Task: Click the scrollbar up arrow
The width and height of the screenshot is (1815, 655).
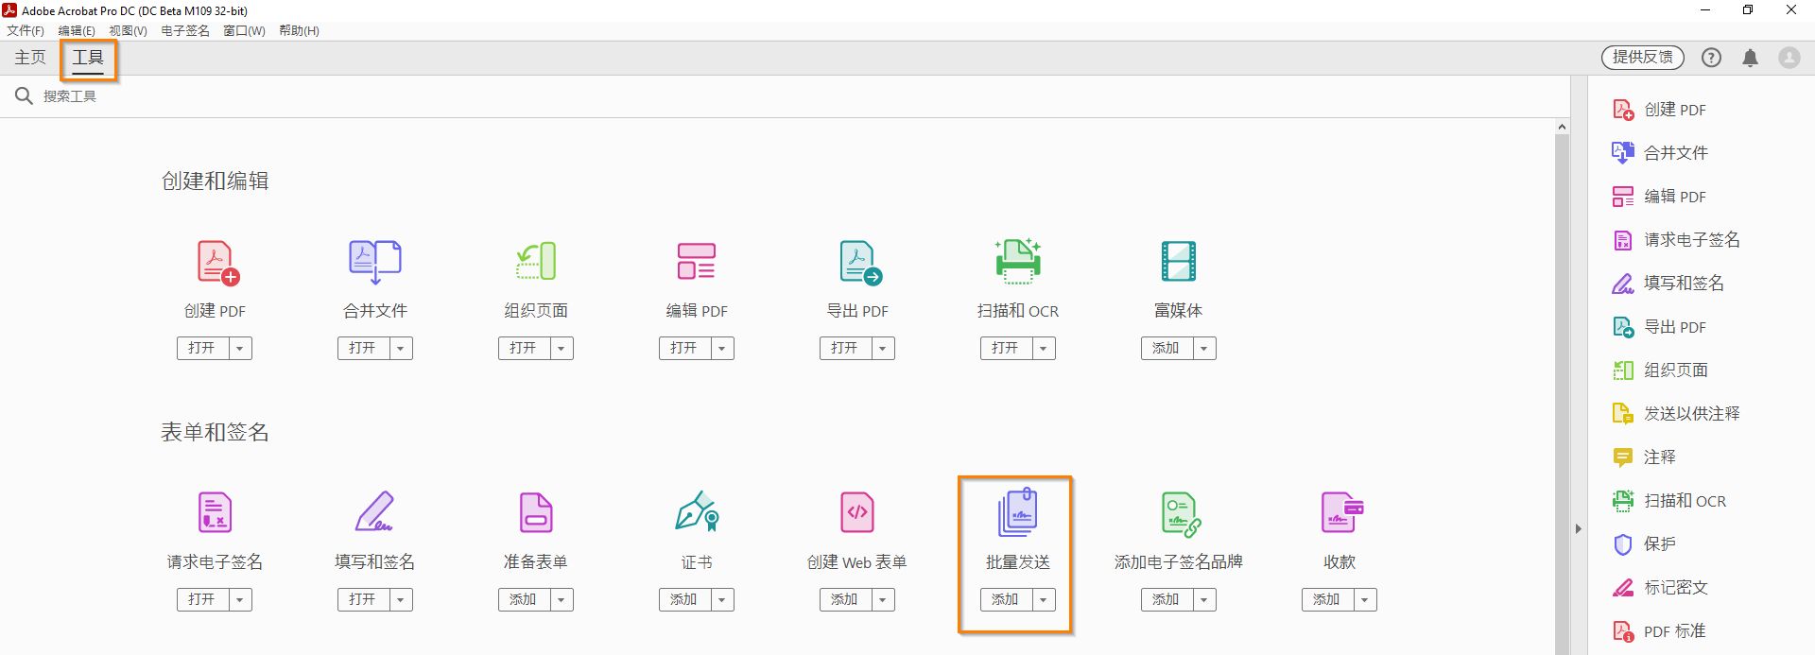Action: coord(1562,127)
